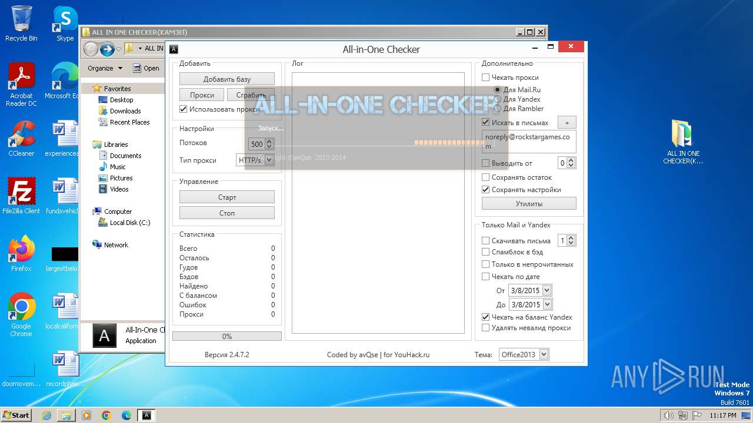Open the localcaliforn Word document icon
Image resolution: width=753 pixels, height=423 pixels.
64,311
